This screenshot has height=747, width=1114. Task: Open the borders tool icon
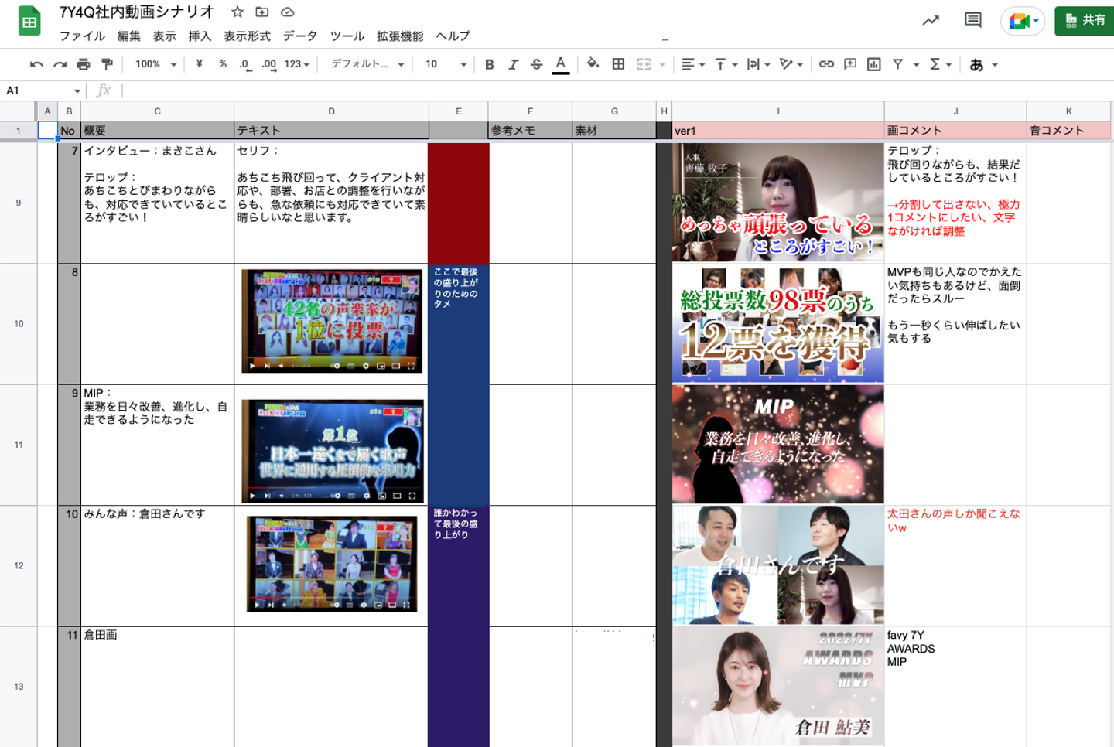coord(618,64)
